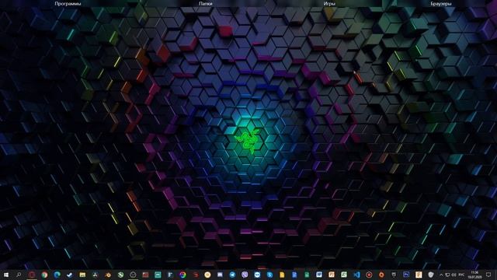
Task: Launch Visual Studio Code from the taskbar
Action: coord(356,275)
